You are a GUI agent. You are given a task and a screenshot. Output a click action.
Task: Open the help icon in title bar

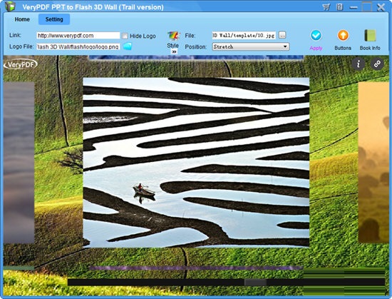[339, 7]
